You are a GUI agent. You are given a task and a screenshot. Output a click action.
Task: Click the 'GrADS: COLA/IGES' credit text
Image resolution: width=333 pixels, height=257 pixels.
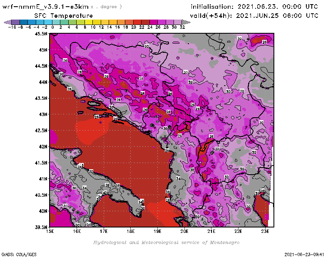(x=19, y=255)
